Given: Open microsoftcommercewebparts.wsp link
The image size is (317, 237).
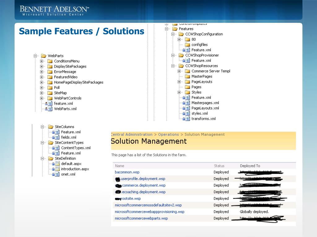Looking at the screenshot, I should (141, 218).
